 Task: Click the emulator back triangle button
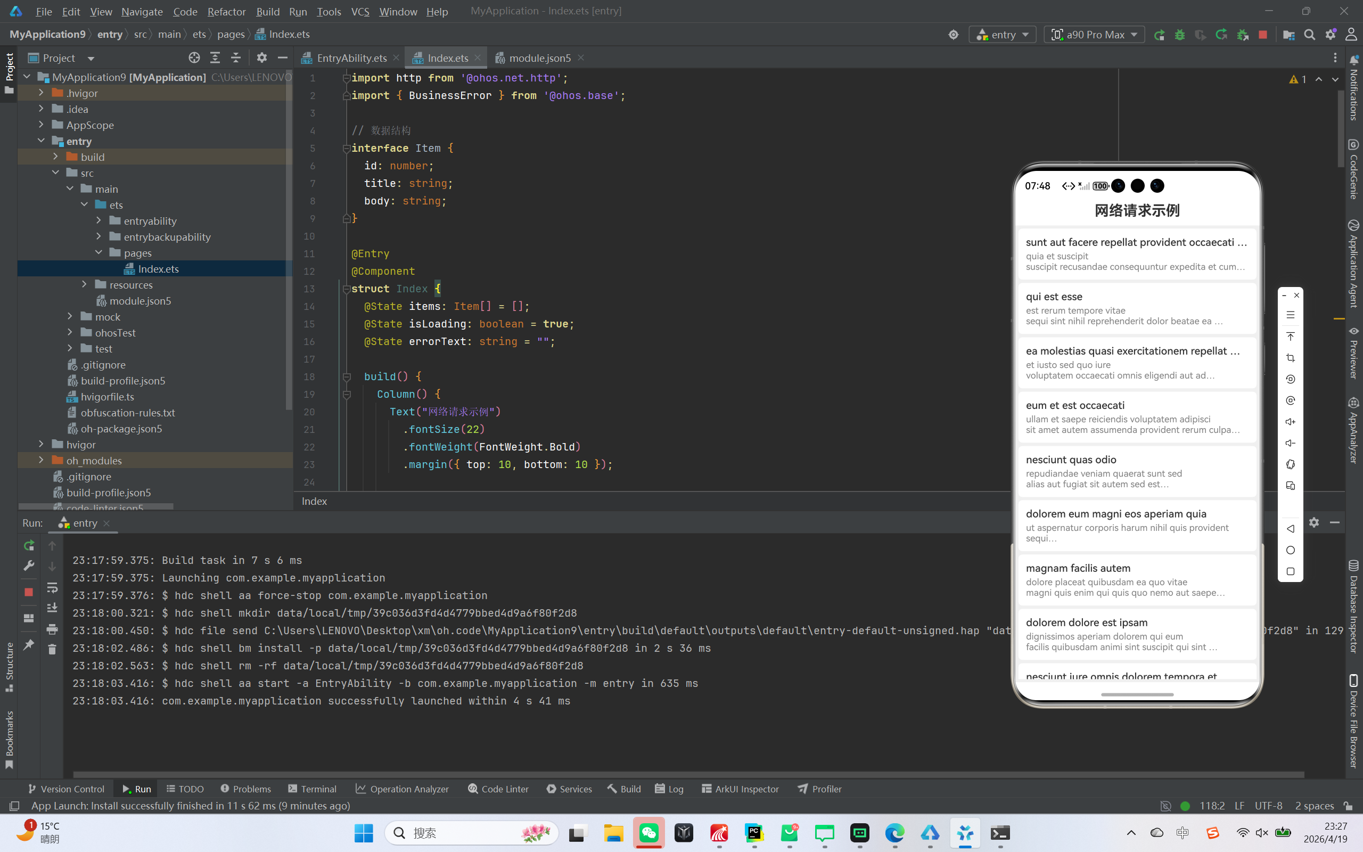1291,529
